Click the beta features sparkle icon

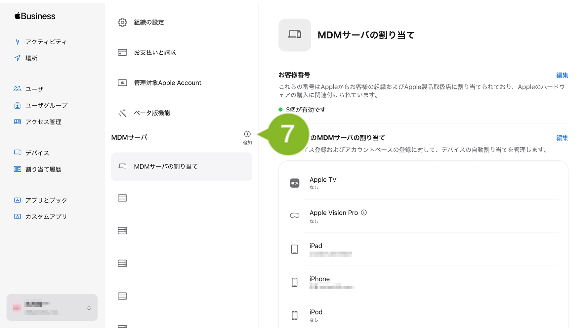tap(122, 113)
